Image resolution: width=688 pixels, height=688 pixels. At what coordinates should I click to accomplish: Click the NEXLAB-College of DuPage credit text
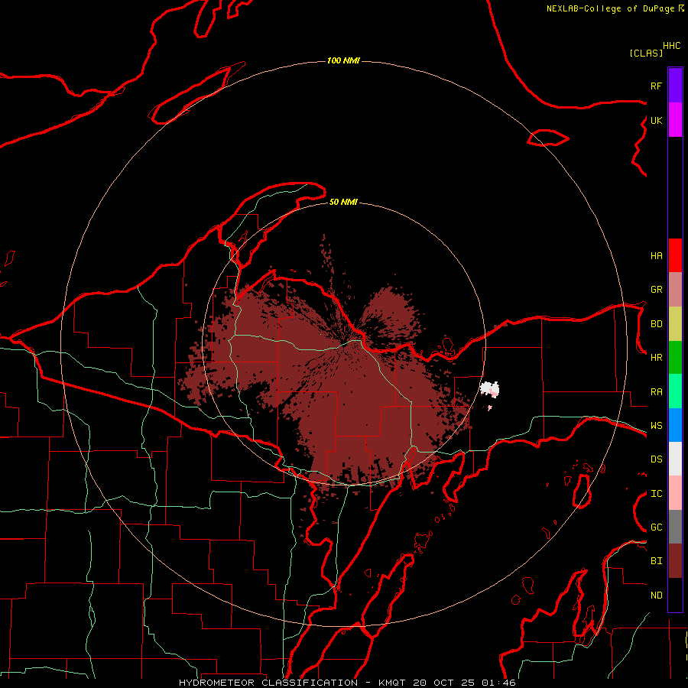[610, 8]
